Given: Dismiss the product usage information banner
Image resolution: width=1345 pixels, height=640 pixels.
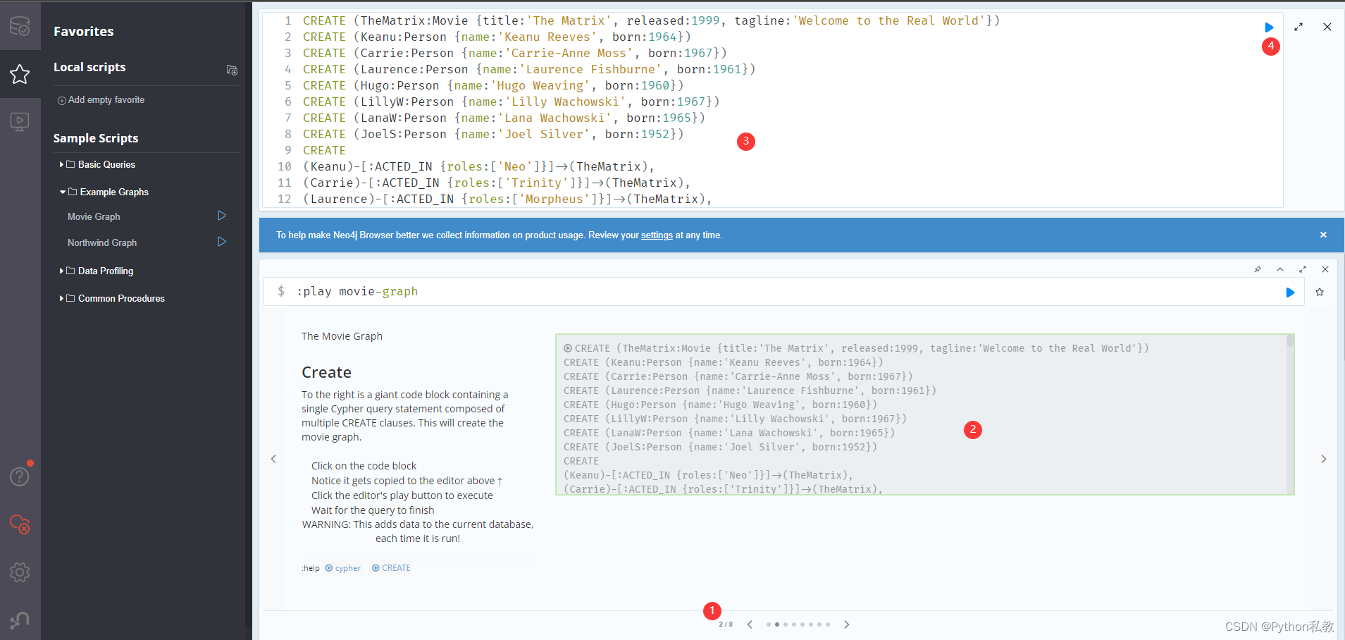Looking at the screenshot, I should click(1323, 235).
